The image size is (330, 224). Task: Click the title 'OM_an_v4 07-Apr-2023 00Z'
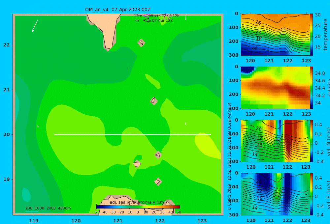point(118,10)
